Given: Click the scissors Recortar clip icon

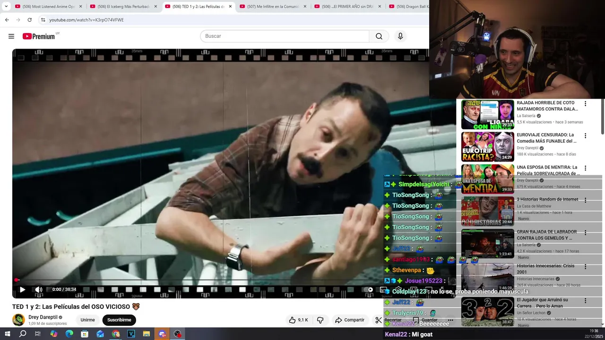Looking at the screenshot, I should 379,320.
